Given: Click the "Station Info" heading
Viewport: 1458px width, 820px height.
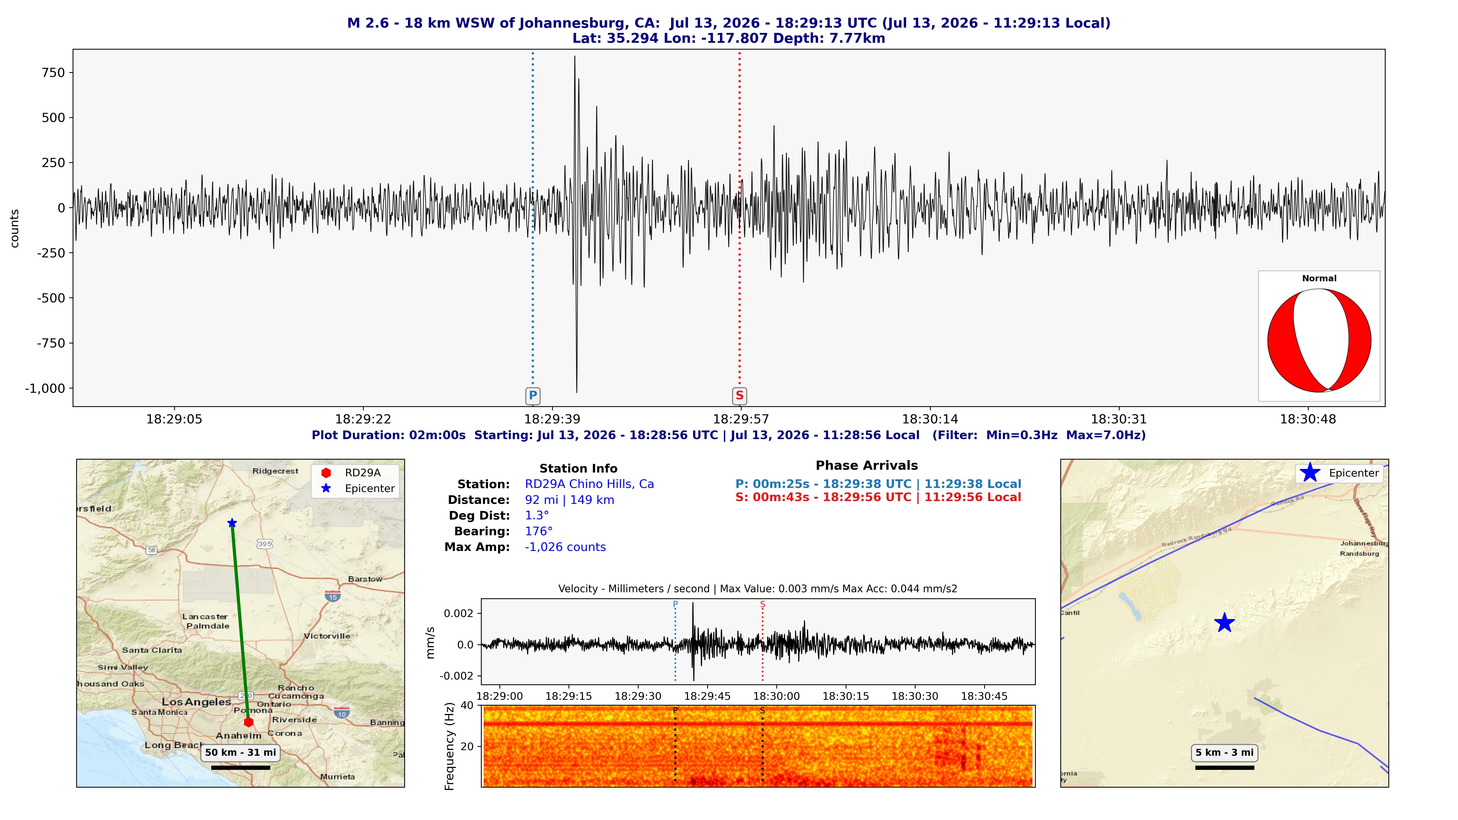Looking at the screenshot, I should (x=578, y=468).
